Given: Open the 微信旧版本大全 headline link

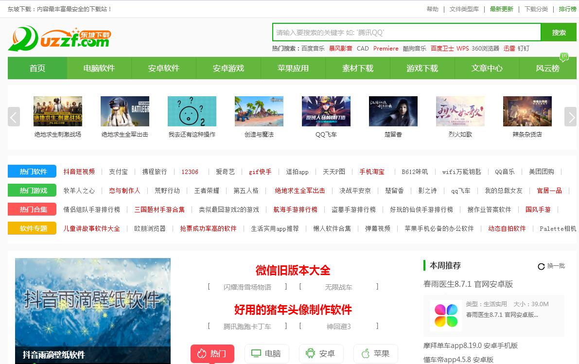Looking at the screenshot, I should (293, 270).
